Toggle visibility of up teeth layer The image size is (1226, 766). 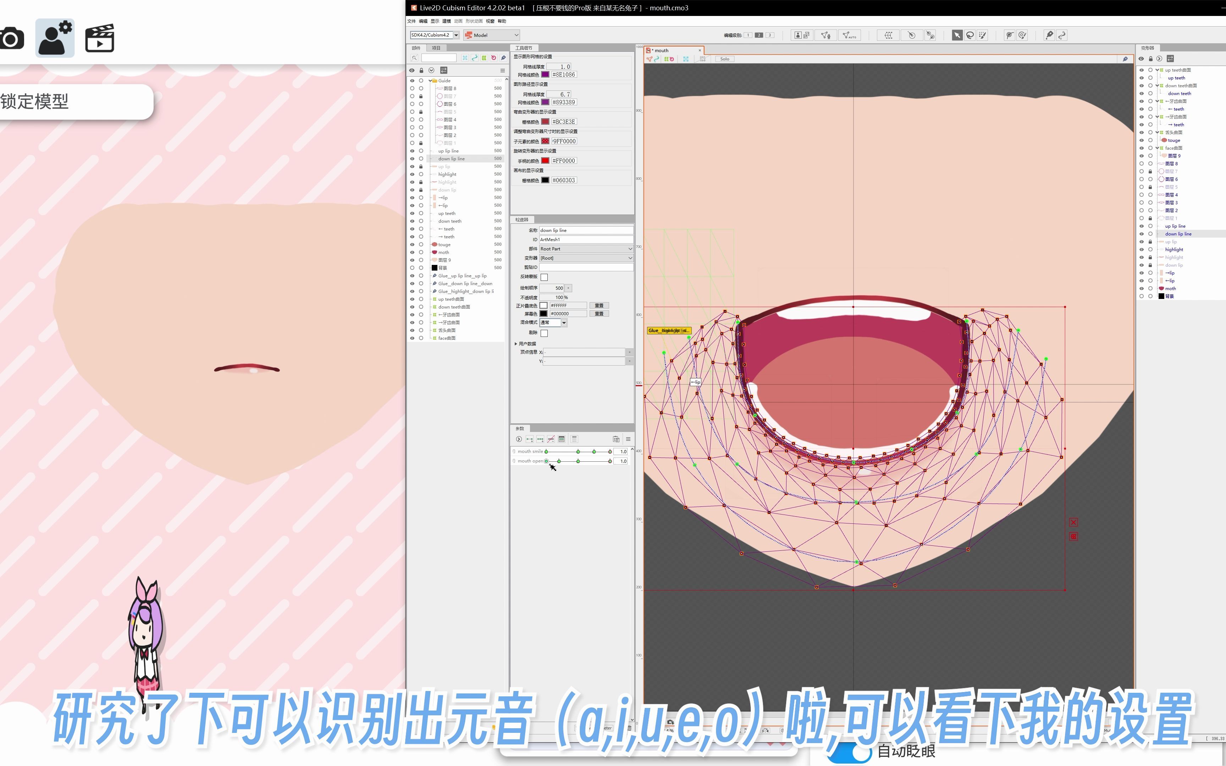tap(412, 213)
